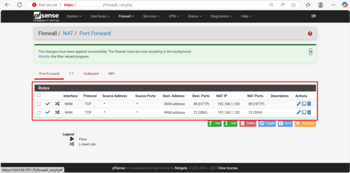Open the browser Read Aloud icon
The height and width of the screenshot is (173, 350).
283,5
